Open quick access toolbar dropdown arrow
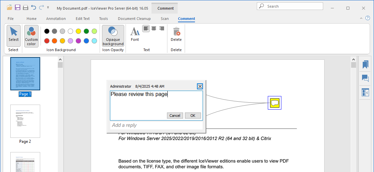 (x=48, y=7)
